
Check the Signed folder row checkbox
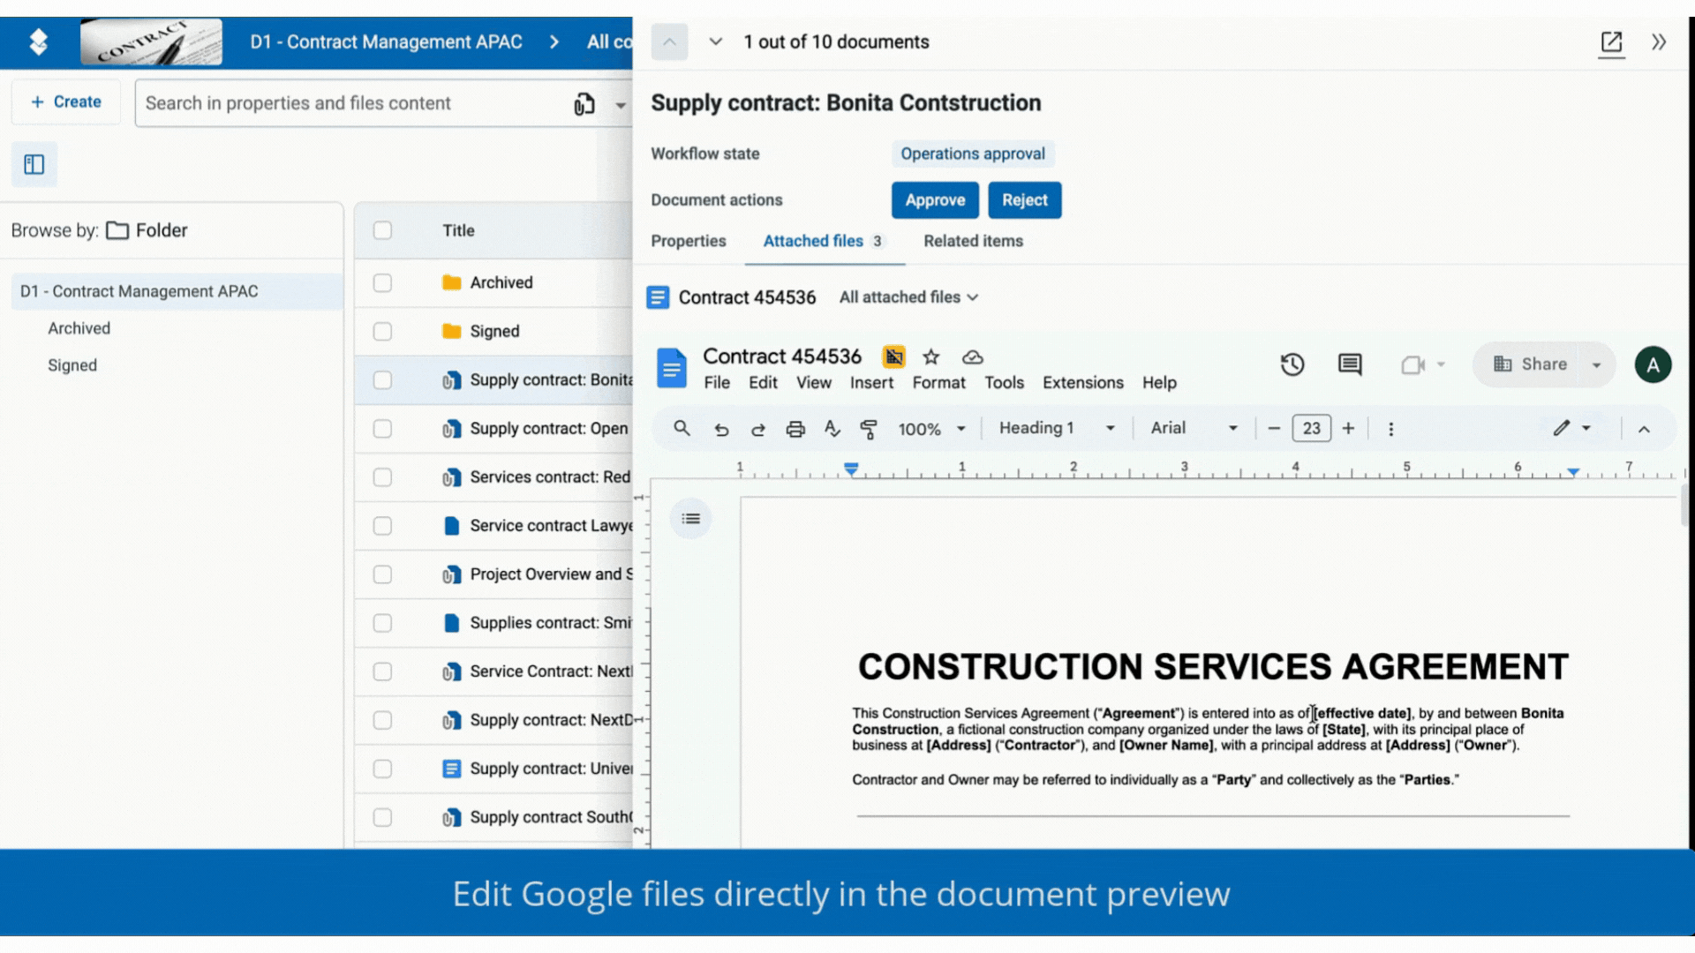coord(382,332)
